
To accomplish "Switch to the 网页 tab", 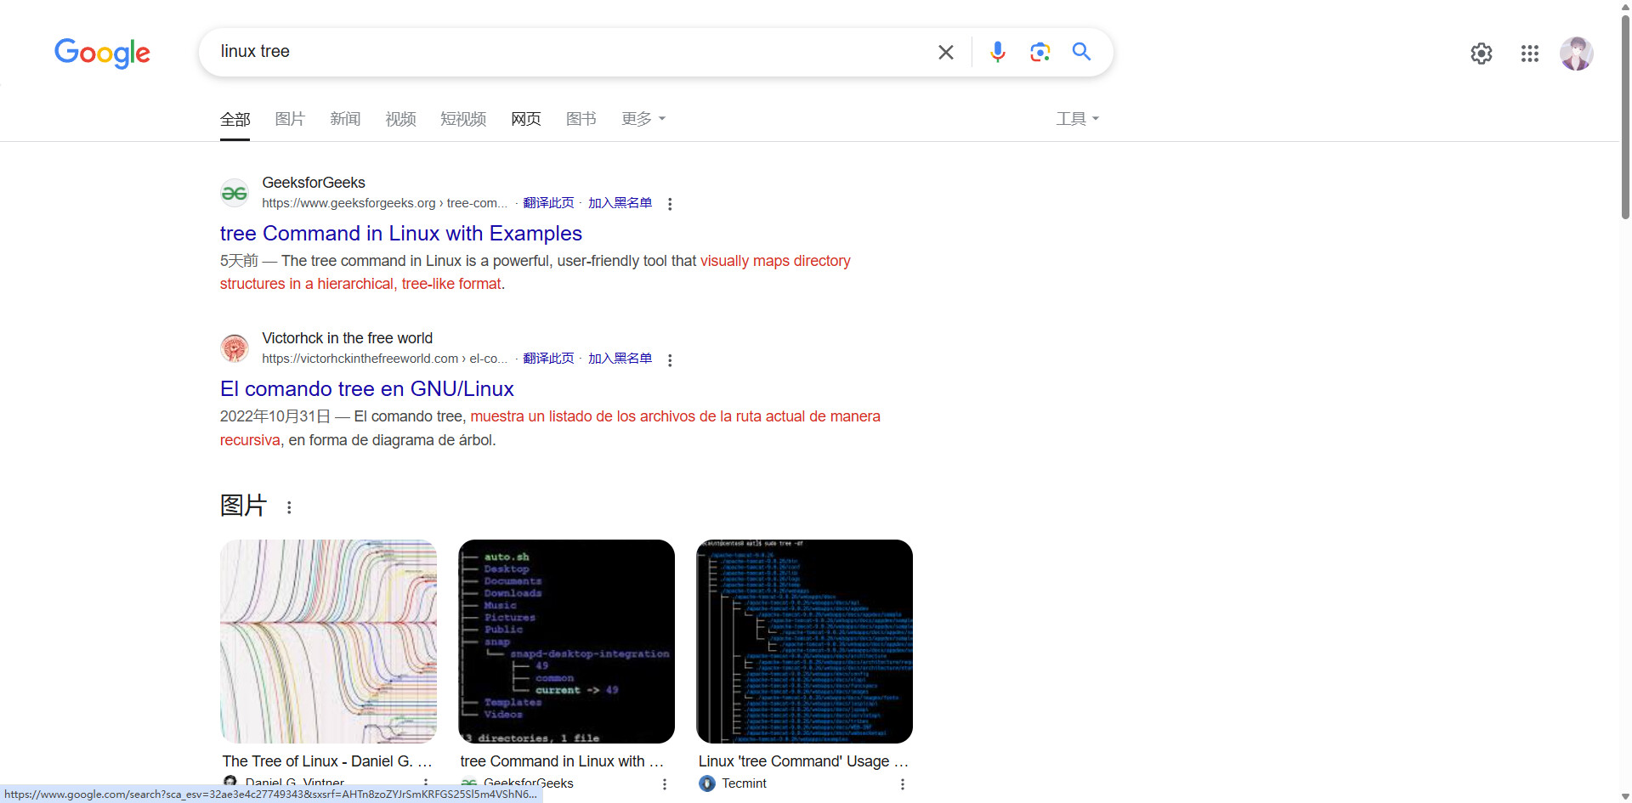I will pyautogui.click(x=526, y=119).
